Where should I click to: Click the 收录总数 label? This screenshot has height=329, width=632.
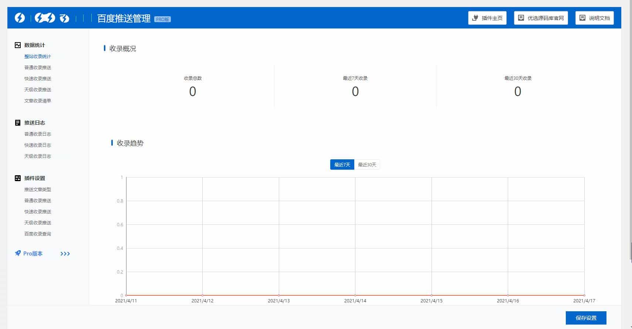[193, 78]
